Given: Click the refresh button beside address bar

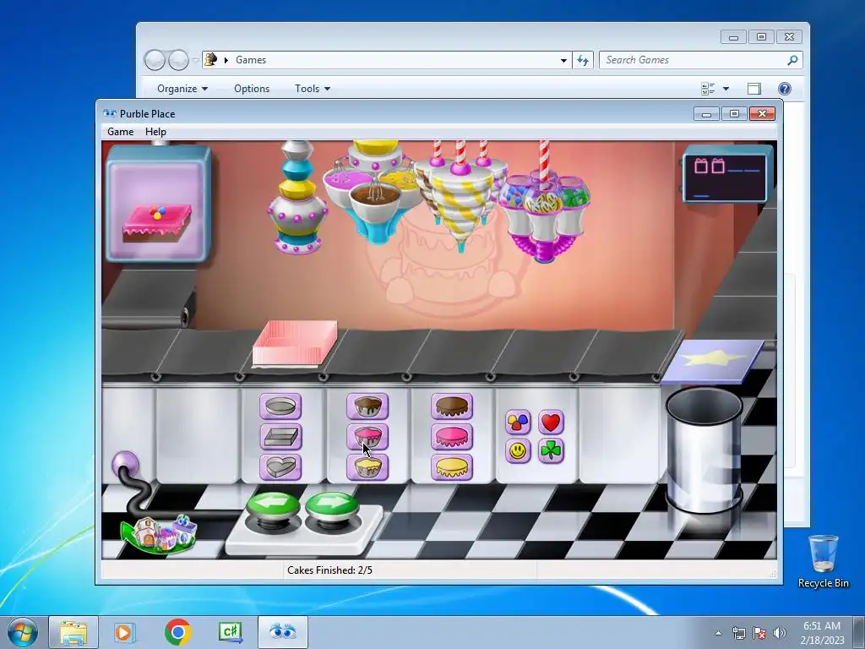Looking at the screenshot, I should coord(583,60).
